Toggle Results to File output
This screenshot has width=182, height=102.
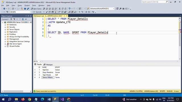coord(75,12)
